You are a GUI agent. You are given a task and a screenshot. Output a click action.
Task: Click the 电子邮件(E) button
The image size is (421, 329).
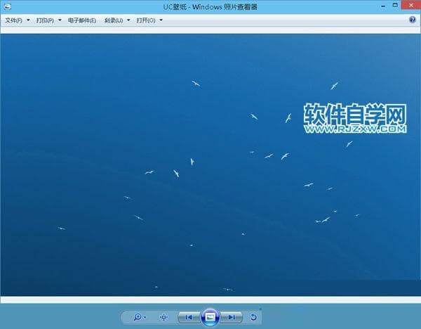point(82,20)
